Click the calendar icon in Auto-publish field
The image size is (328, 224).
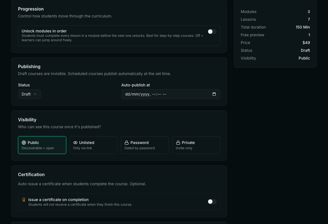[214, 94]
